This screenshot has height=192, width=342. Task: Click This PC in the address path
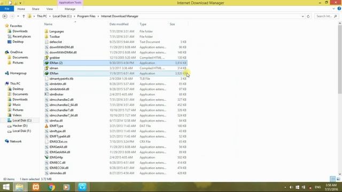42,16
